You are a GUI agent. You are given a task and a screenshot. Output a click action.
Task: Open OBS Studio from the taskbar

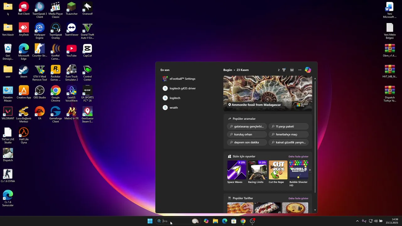[x=252, y=221]
